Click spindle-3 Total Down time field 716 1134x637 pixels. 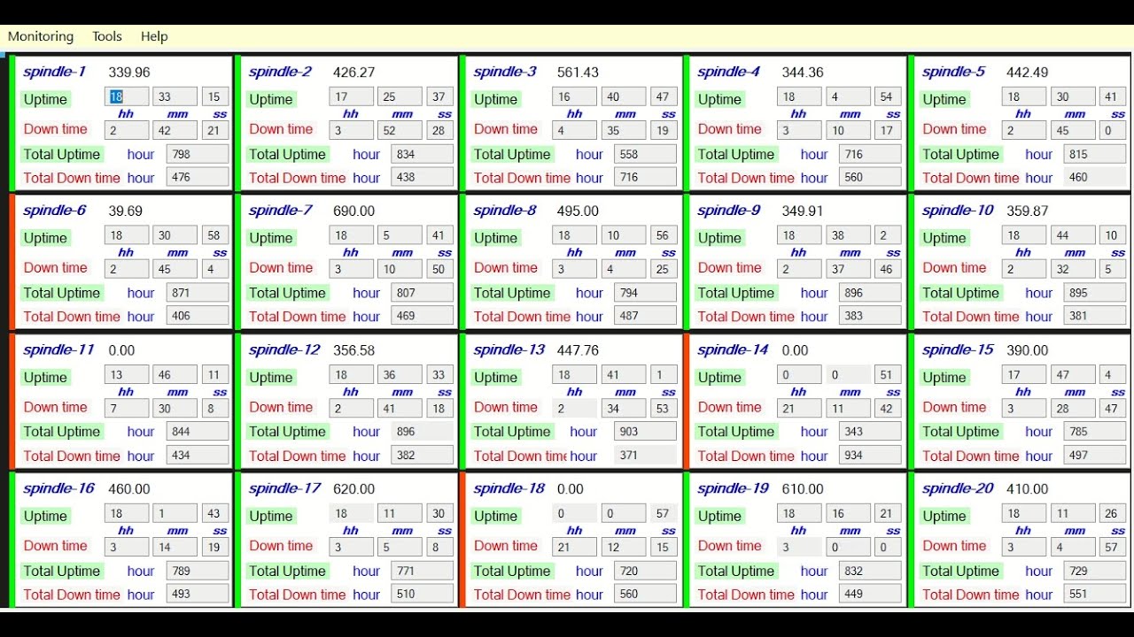click(x=645, y=177)
